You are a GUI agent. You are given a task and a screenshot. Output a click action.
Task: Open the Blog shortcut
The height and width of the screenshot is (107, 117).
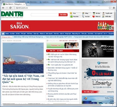pyautogui.click(x=87, y=13)
